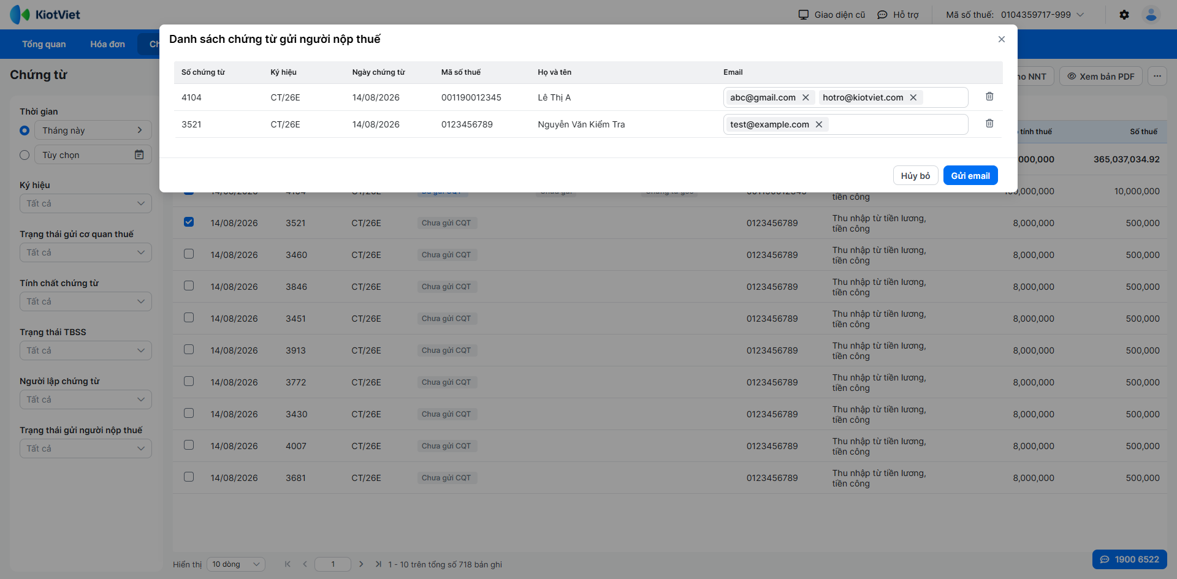Check row 3681 checkbox
This screenshot has width=1177, height=579.
[189, 477]
